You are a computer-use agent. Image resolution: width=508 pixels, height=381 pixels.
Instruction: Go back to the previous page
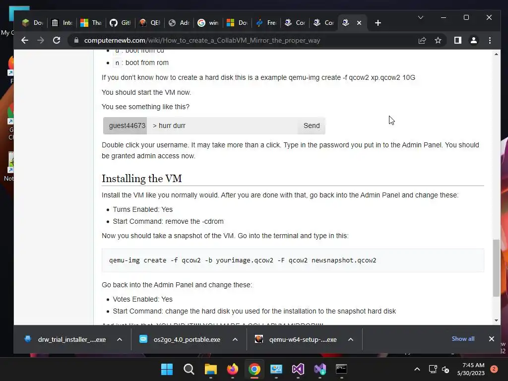25,41
